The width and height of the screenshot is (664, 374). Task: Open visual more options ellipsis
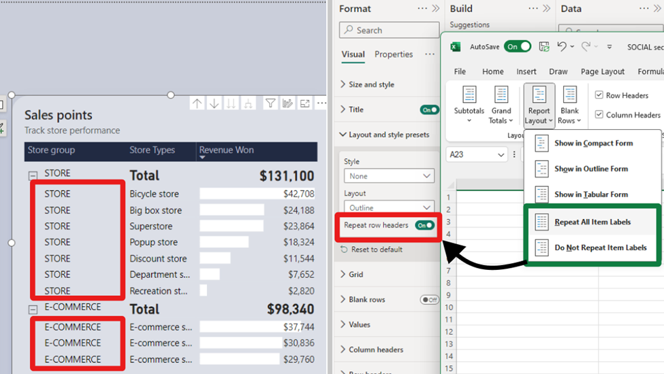(321, 103)
